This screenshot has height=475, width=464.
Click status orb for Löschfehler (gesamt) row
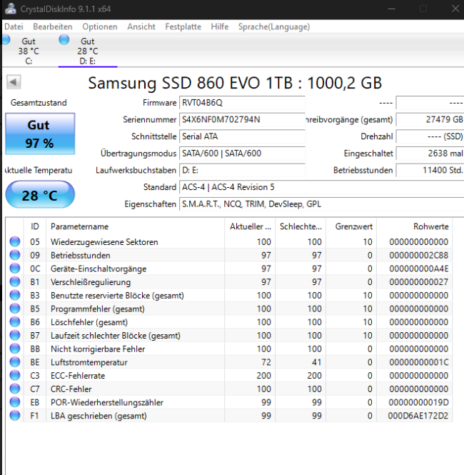[x=15, y=321]
